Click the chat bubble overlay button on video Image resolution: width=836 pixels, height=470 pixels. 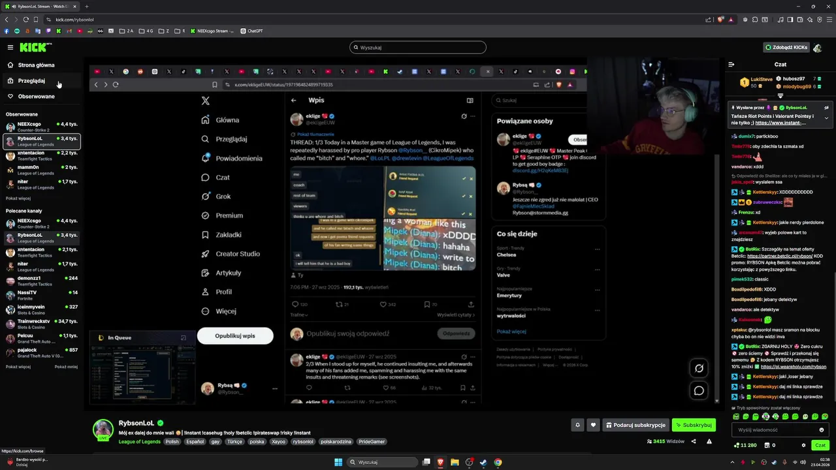tap(699, 390)
